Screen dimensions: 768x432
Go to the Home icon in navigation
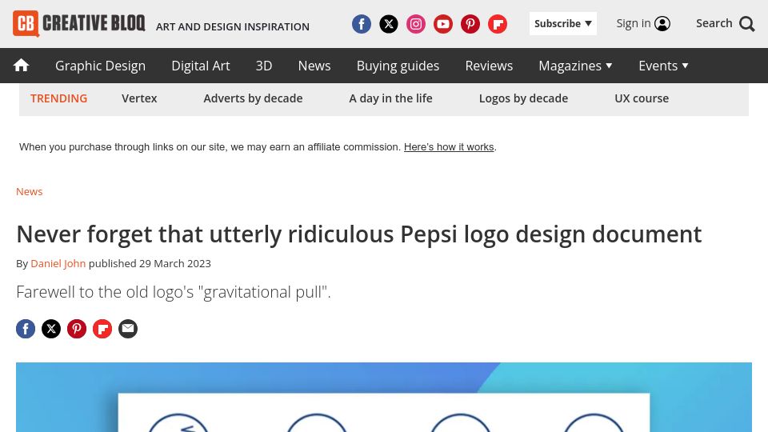(21, 65)
